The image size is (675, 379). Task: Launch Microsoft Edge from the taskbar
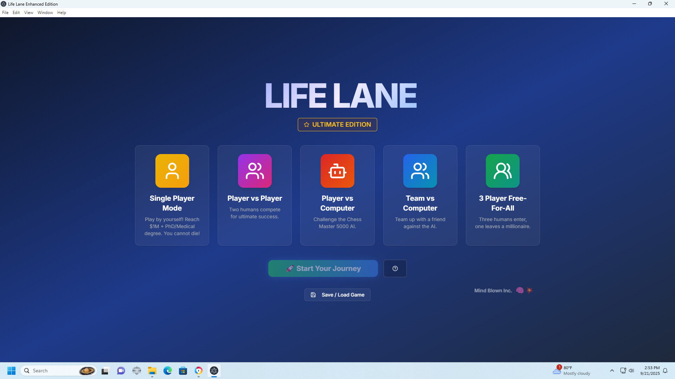click(x=168, y=371)
